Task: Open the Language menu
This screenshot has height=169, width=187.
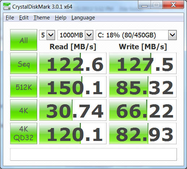Action: pyautogui.click(x=83, y=18)
